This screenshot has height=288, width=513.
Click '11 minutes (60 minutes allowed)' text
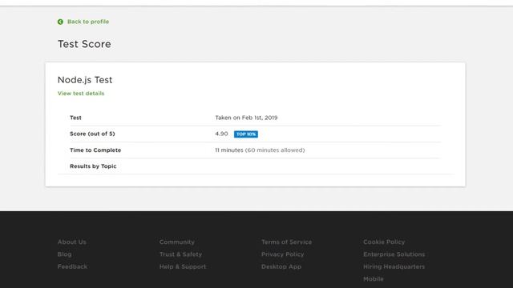(x=260, y=150)
